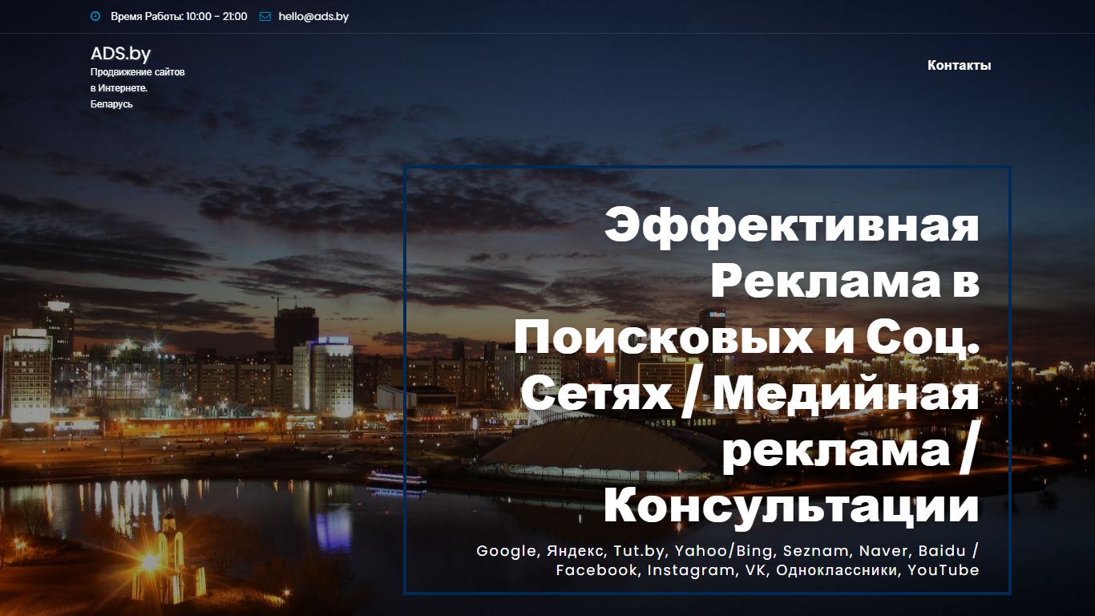The width and height of the screenshot is (1095, 616).
Task: Open the hello@ads.by email link
Action: click(x=313, y=16)
